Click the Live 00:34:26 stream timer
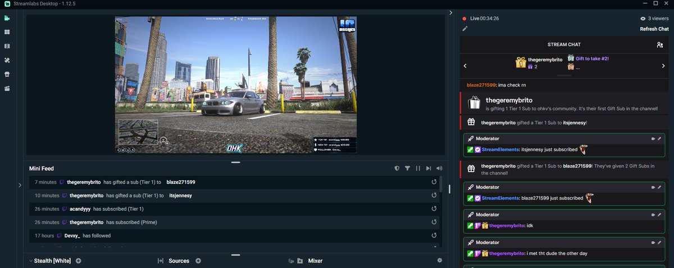 [485, 19]
